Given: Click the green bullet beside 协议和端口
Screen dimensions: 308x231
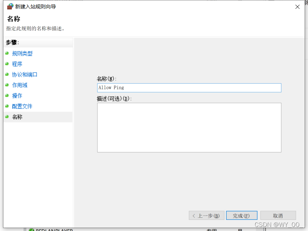Looking at the screenshot, I should tap(7, 74).
